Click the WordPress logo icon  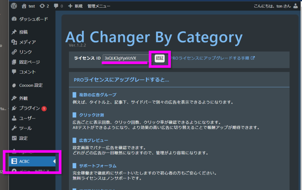pos(14,6)
